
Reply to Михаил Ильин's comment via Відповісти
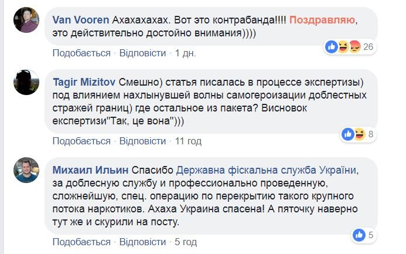pos(142,242)
